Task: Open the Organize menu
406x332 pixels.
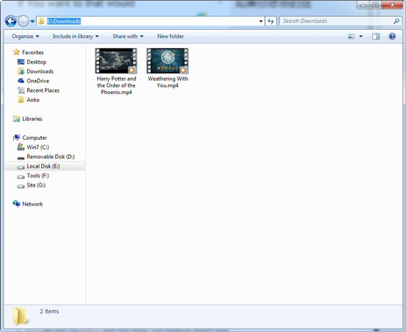Action: pos(26,37)
